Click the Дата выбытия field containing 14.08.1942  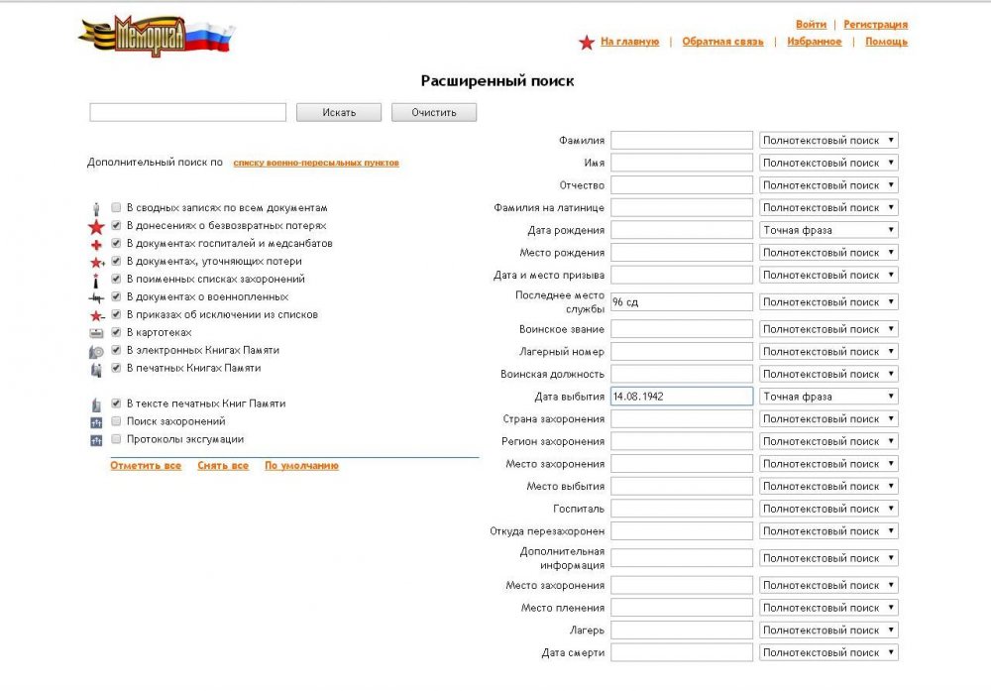(682, 397)
